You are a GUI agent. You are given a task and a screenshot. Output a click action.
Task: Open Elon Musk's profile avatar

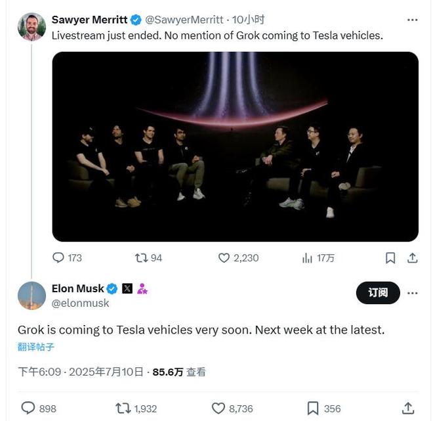pyautogui.click(x=31, y=296)
